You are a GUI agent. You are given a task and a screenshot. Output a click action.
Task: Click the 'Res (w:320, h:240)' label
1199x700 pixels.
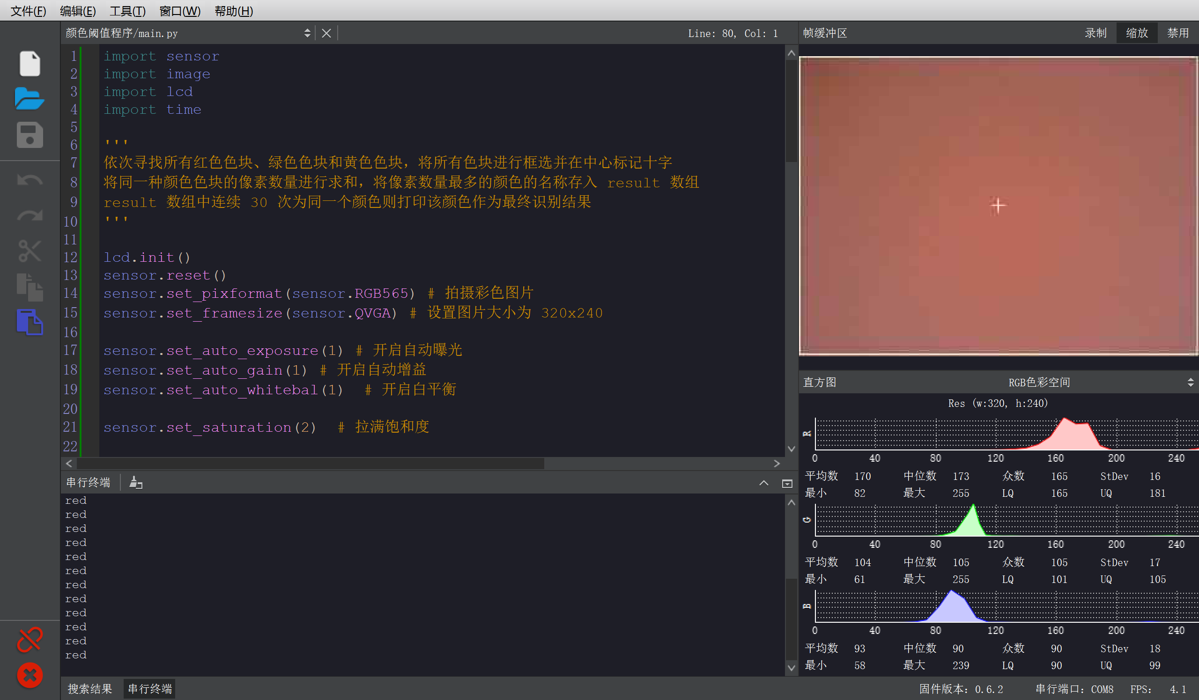998,403
